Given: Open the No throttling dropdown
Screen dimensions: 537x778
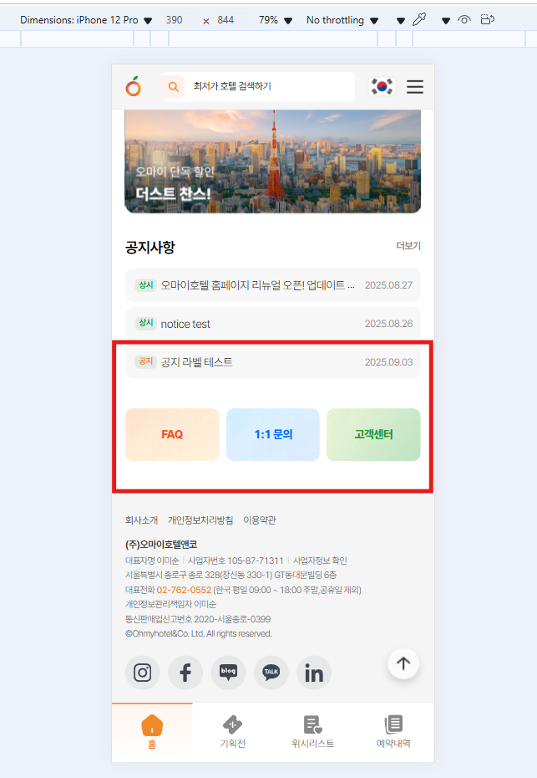Looking at the screenshot, I should point(342,20).
